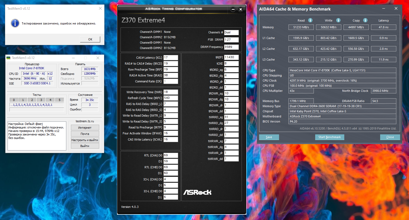
Task: Select the DRAM Frequency field
Action: click(x=231, y=47)
